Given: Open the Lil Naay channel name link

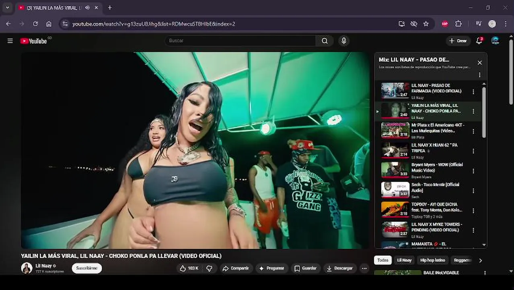Looking at the screenshot, I should coord(43,266).
